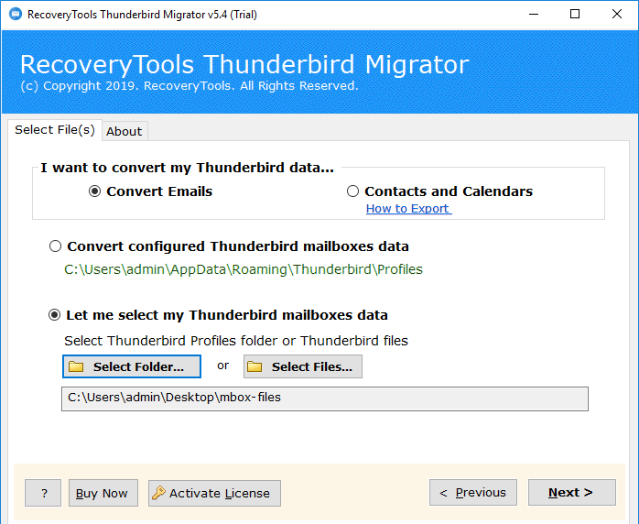Minimize the Thunderbird Migrator window
The width and height of the screenshot is (639, 524).
coord(534,15)
